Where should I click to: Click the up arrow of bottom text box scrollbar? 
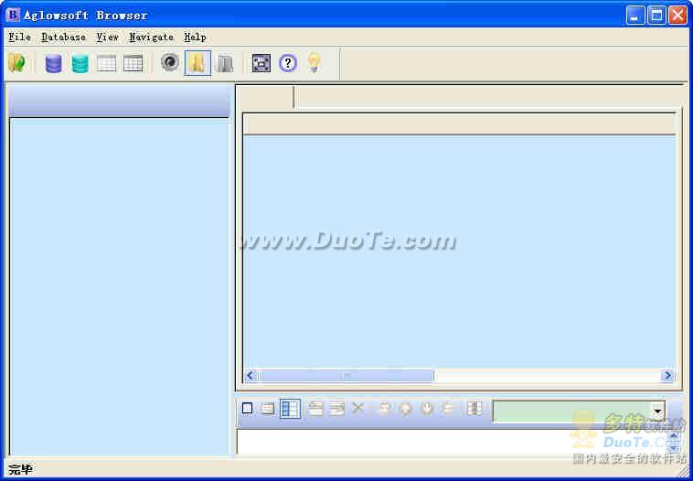click(674, 436)
